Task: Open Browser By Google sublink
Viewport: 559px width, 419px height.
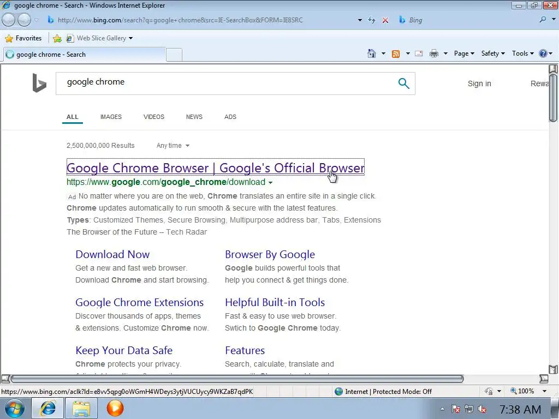Action: coord(270,254)
